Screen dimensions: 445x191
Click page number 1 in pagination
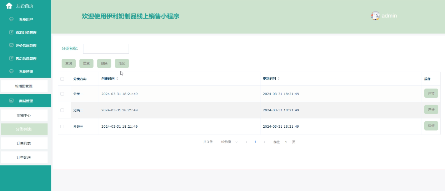click(255, 142)
